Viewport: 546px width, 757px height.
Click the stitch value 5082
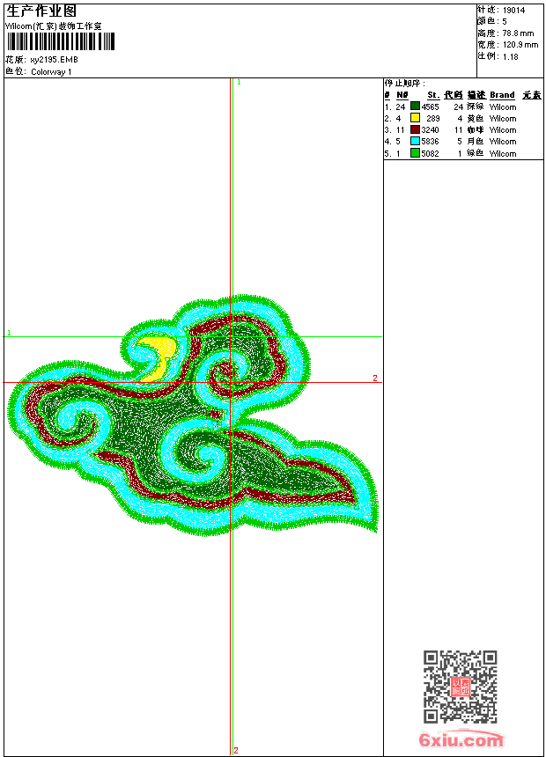[430, 154]
